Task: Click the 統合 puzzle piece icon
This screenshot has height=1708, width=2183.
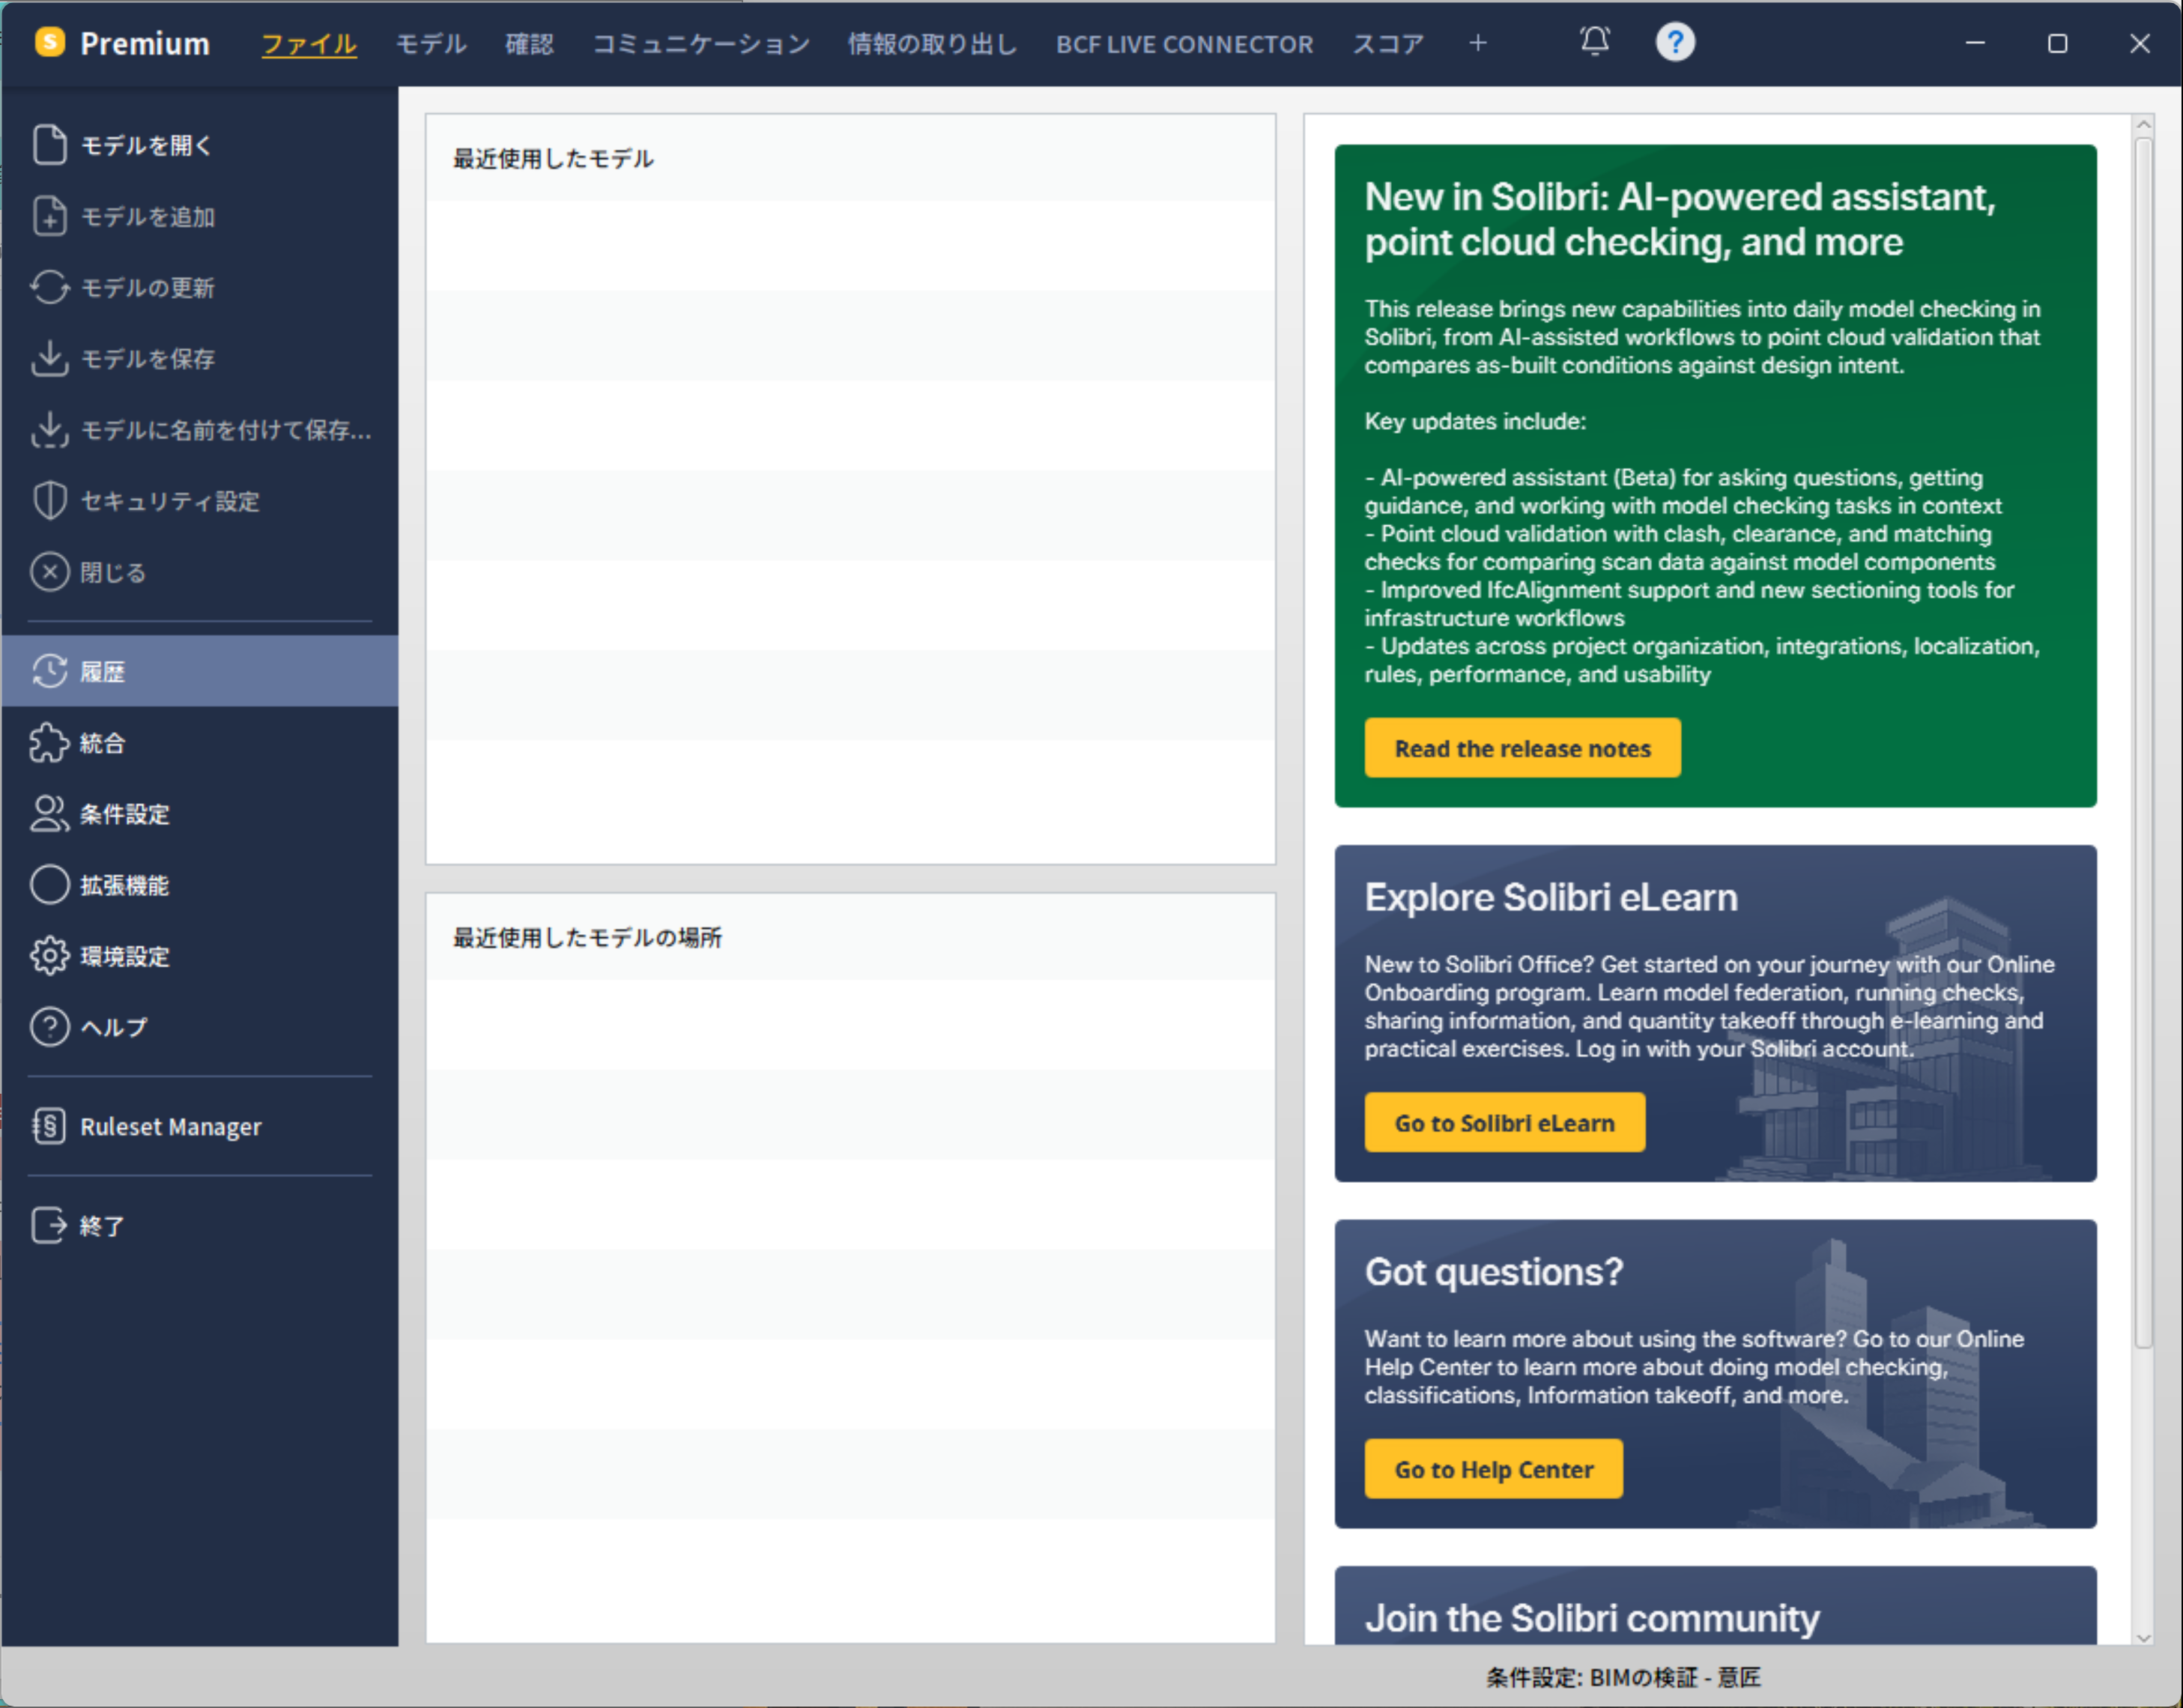Action: coord(49,742)
